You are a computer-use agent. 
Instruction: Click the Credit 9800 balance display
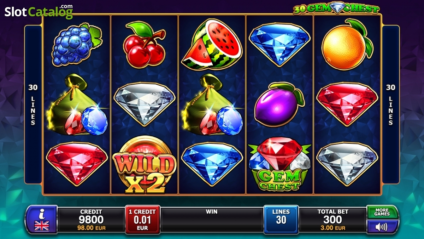point(91,220)
